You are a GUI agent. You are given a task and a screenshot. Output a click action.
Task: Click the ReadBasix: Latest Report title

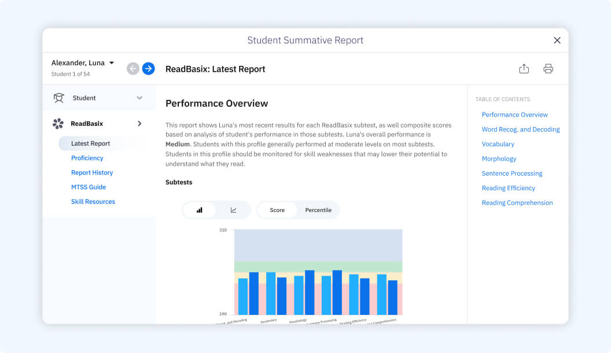point(215,69)
